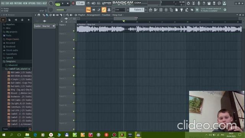The image size is (245, 138).
Task: Open the ADD menu
Action: (11, 3)
